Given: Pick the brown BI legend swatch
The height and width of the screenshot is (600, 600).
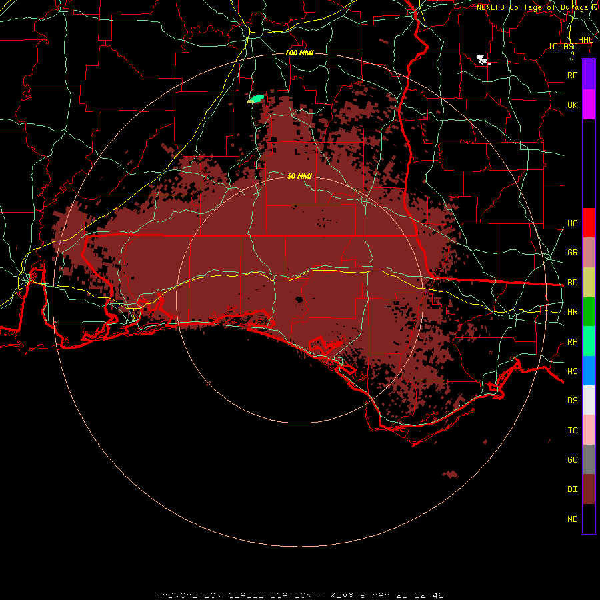Looking at the screenshot, I should pyautogui.click(x=589, y=489).
